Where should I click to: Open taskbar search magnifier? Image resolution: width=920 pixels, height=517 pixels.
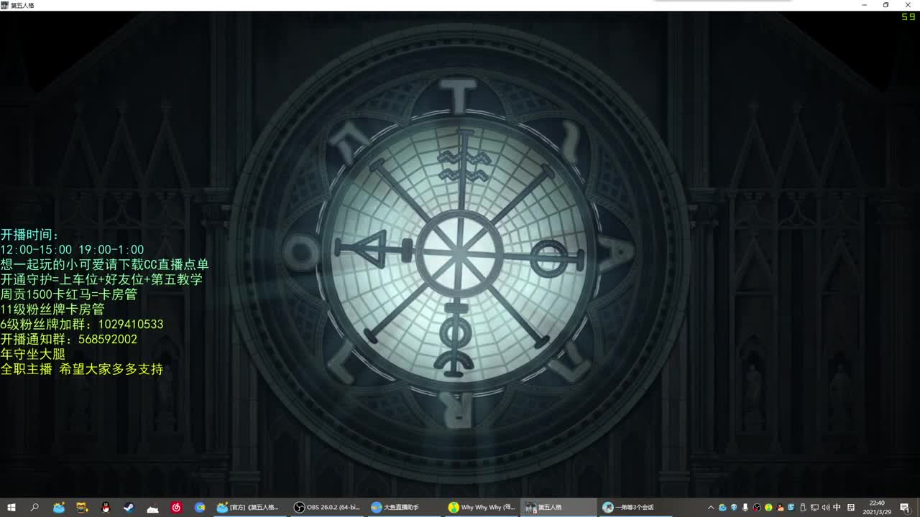point(34,508)
